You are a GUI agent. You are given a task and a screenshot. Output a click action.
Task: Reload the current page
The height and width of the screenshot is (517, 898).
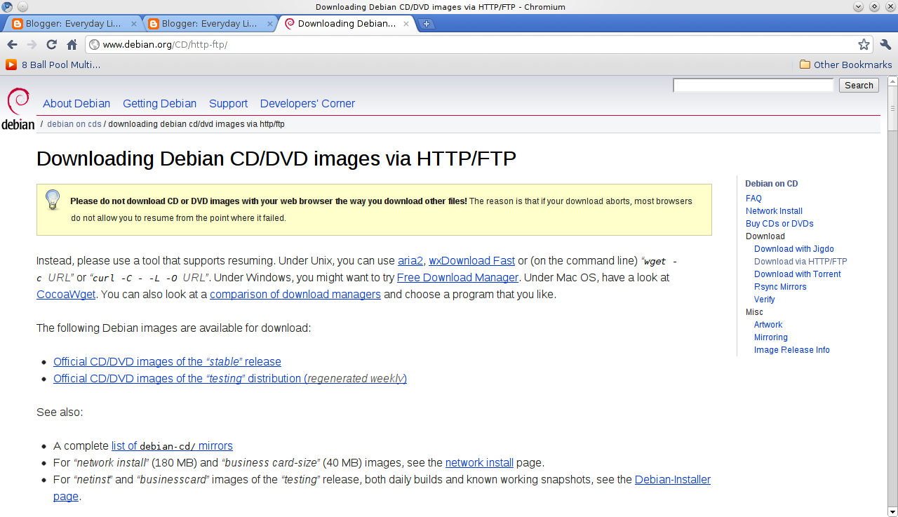pos(51,44)
